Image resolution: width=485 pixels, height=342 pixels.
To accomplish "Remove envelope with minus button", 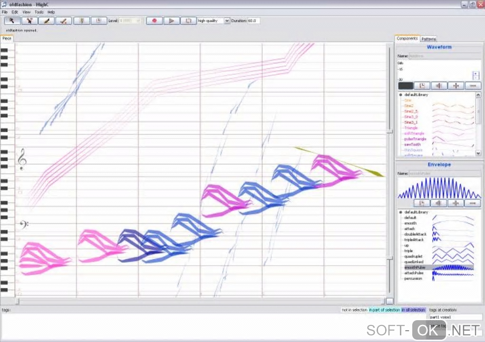I will pyautogui.click(x=473, y=203).
